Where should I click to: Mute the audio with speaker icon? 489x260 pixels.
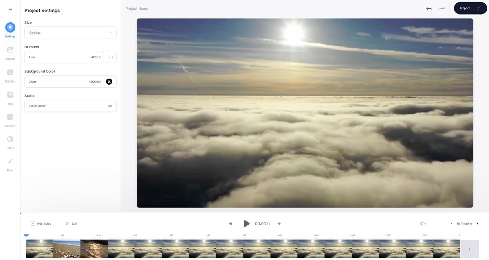[423, 223]
